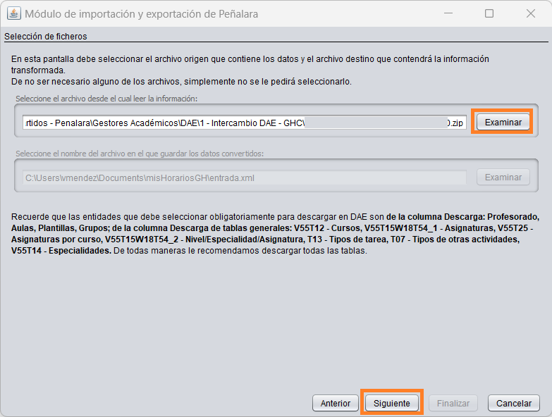Click the disabled Examinar for destination file

pyautogui.click(x=503, y=178)
